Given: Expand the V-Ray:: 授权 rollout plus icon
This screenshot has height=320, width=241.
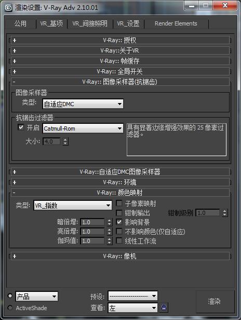Looking at the screenshot, I should pos(15,41).
